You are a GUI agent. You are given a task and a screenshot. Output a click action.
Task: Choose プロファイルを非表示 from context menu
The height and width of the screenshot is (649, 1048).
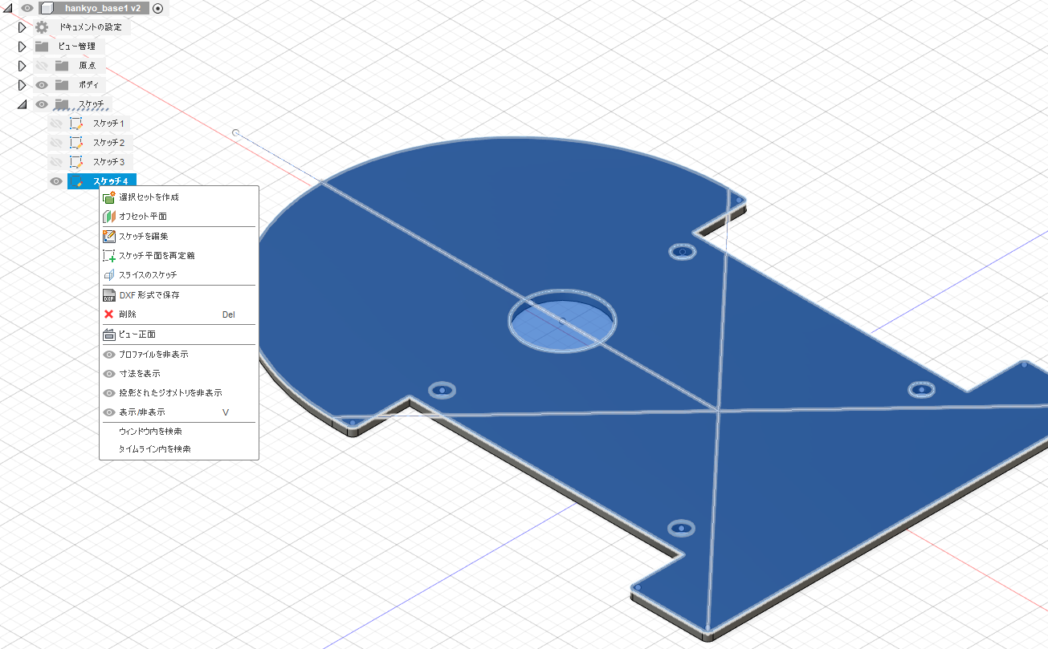pos(153,355)
